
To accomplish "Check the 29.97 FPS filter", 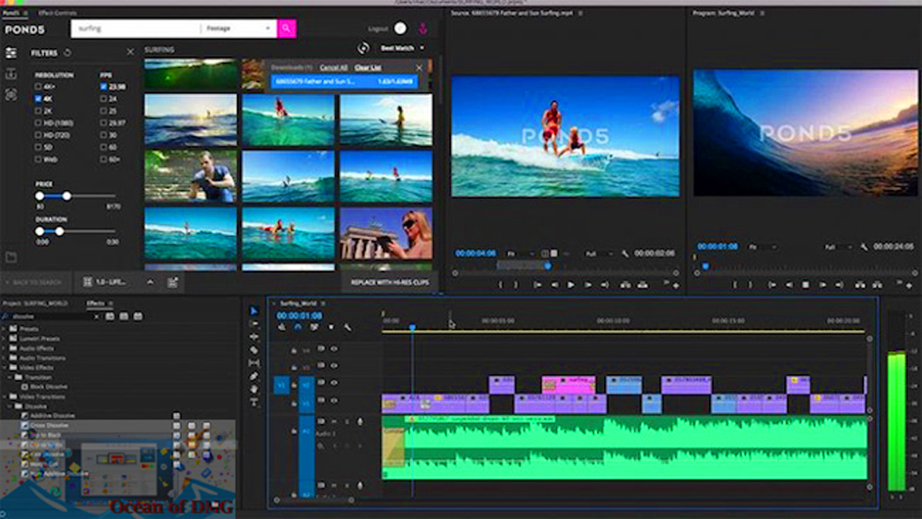I will pyautogui.click(x=103, y=123).
